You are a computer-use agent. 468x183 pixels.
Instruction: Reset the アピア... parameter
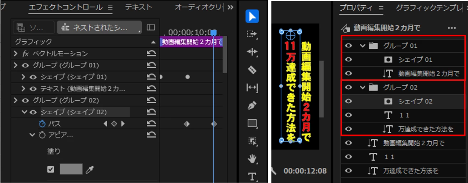pos(151,135)
